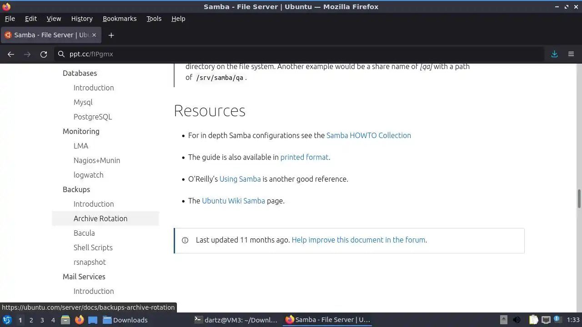Click the info icon beside Last updated

pos(185,240)
